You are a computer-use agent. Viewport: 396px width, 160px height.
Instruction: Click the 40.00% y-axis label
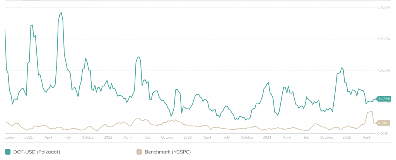pos(383,71)
